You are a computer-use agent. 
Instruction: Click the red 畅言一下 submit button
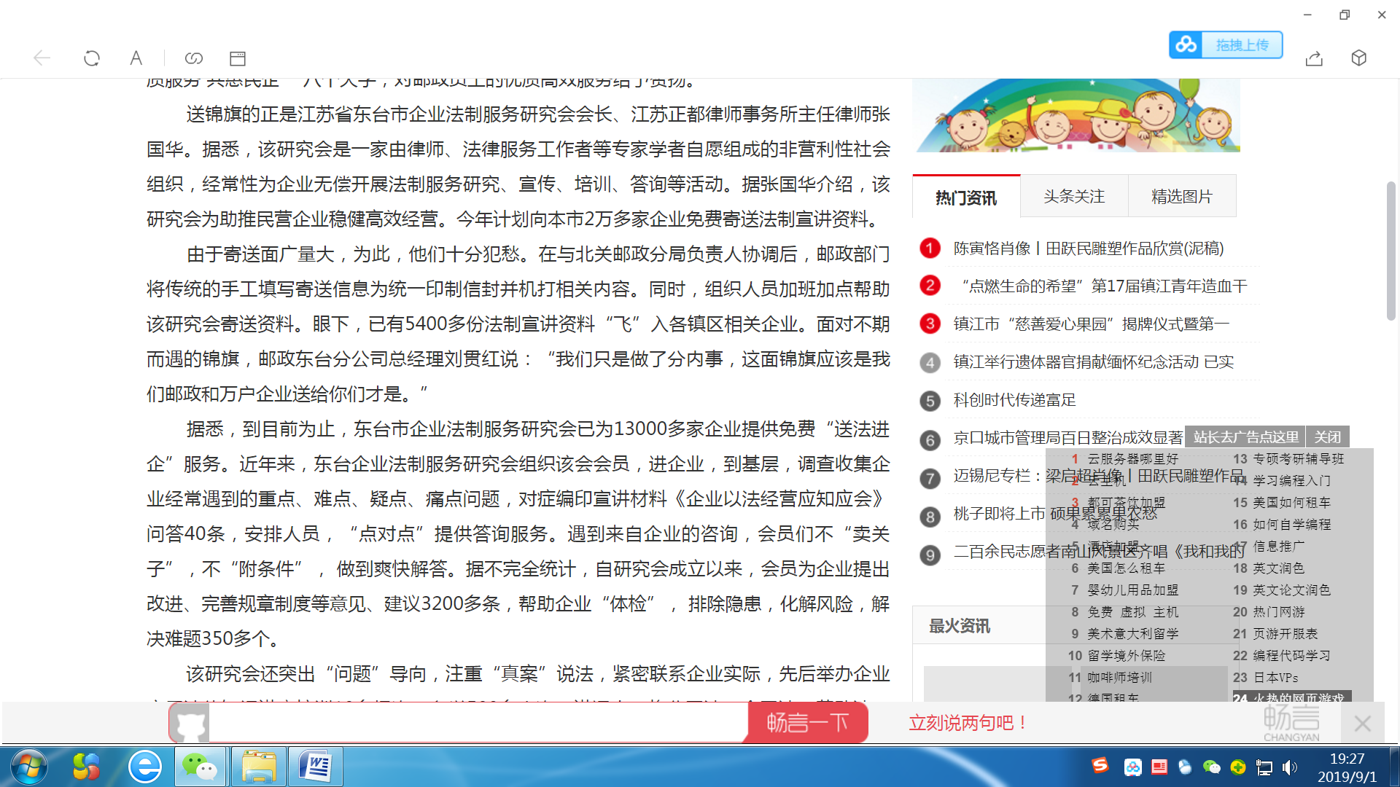(x=808, y=723)
